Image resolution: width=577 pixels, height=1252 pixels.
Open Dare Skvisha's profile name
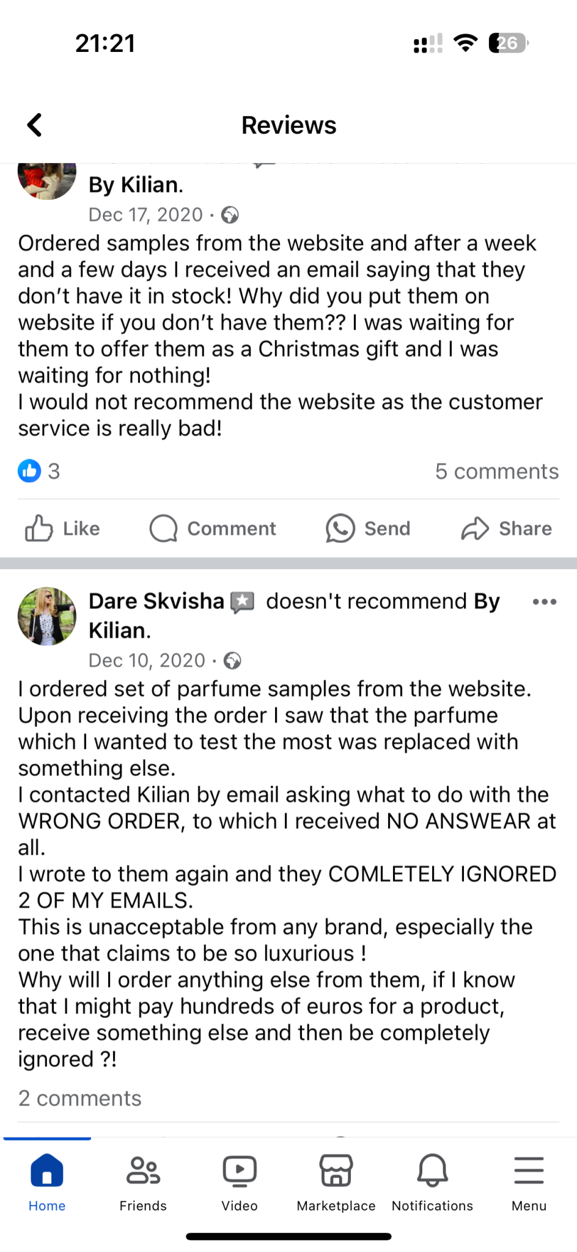156,601
